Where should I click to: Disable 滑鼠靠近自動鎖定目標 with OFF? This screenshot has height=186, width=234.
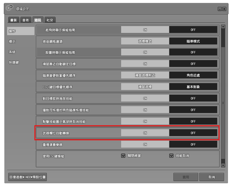[193, 64]
